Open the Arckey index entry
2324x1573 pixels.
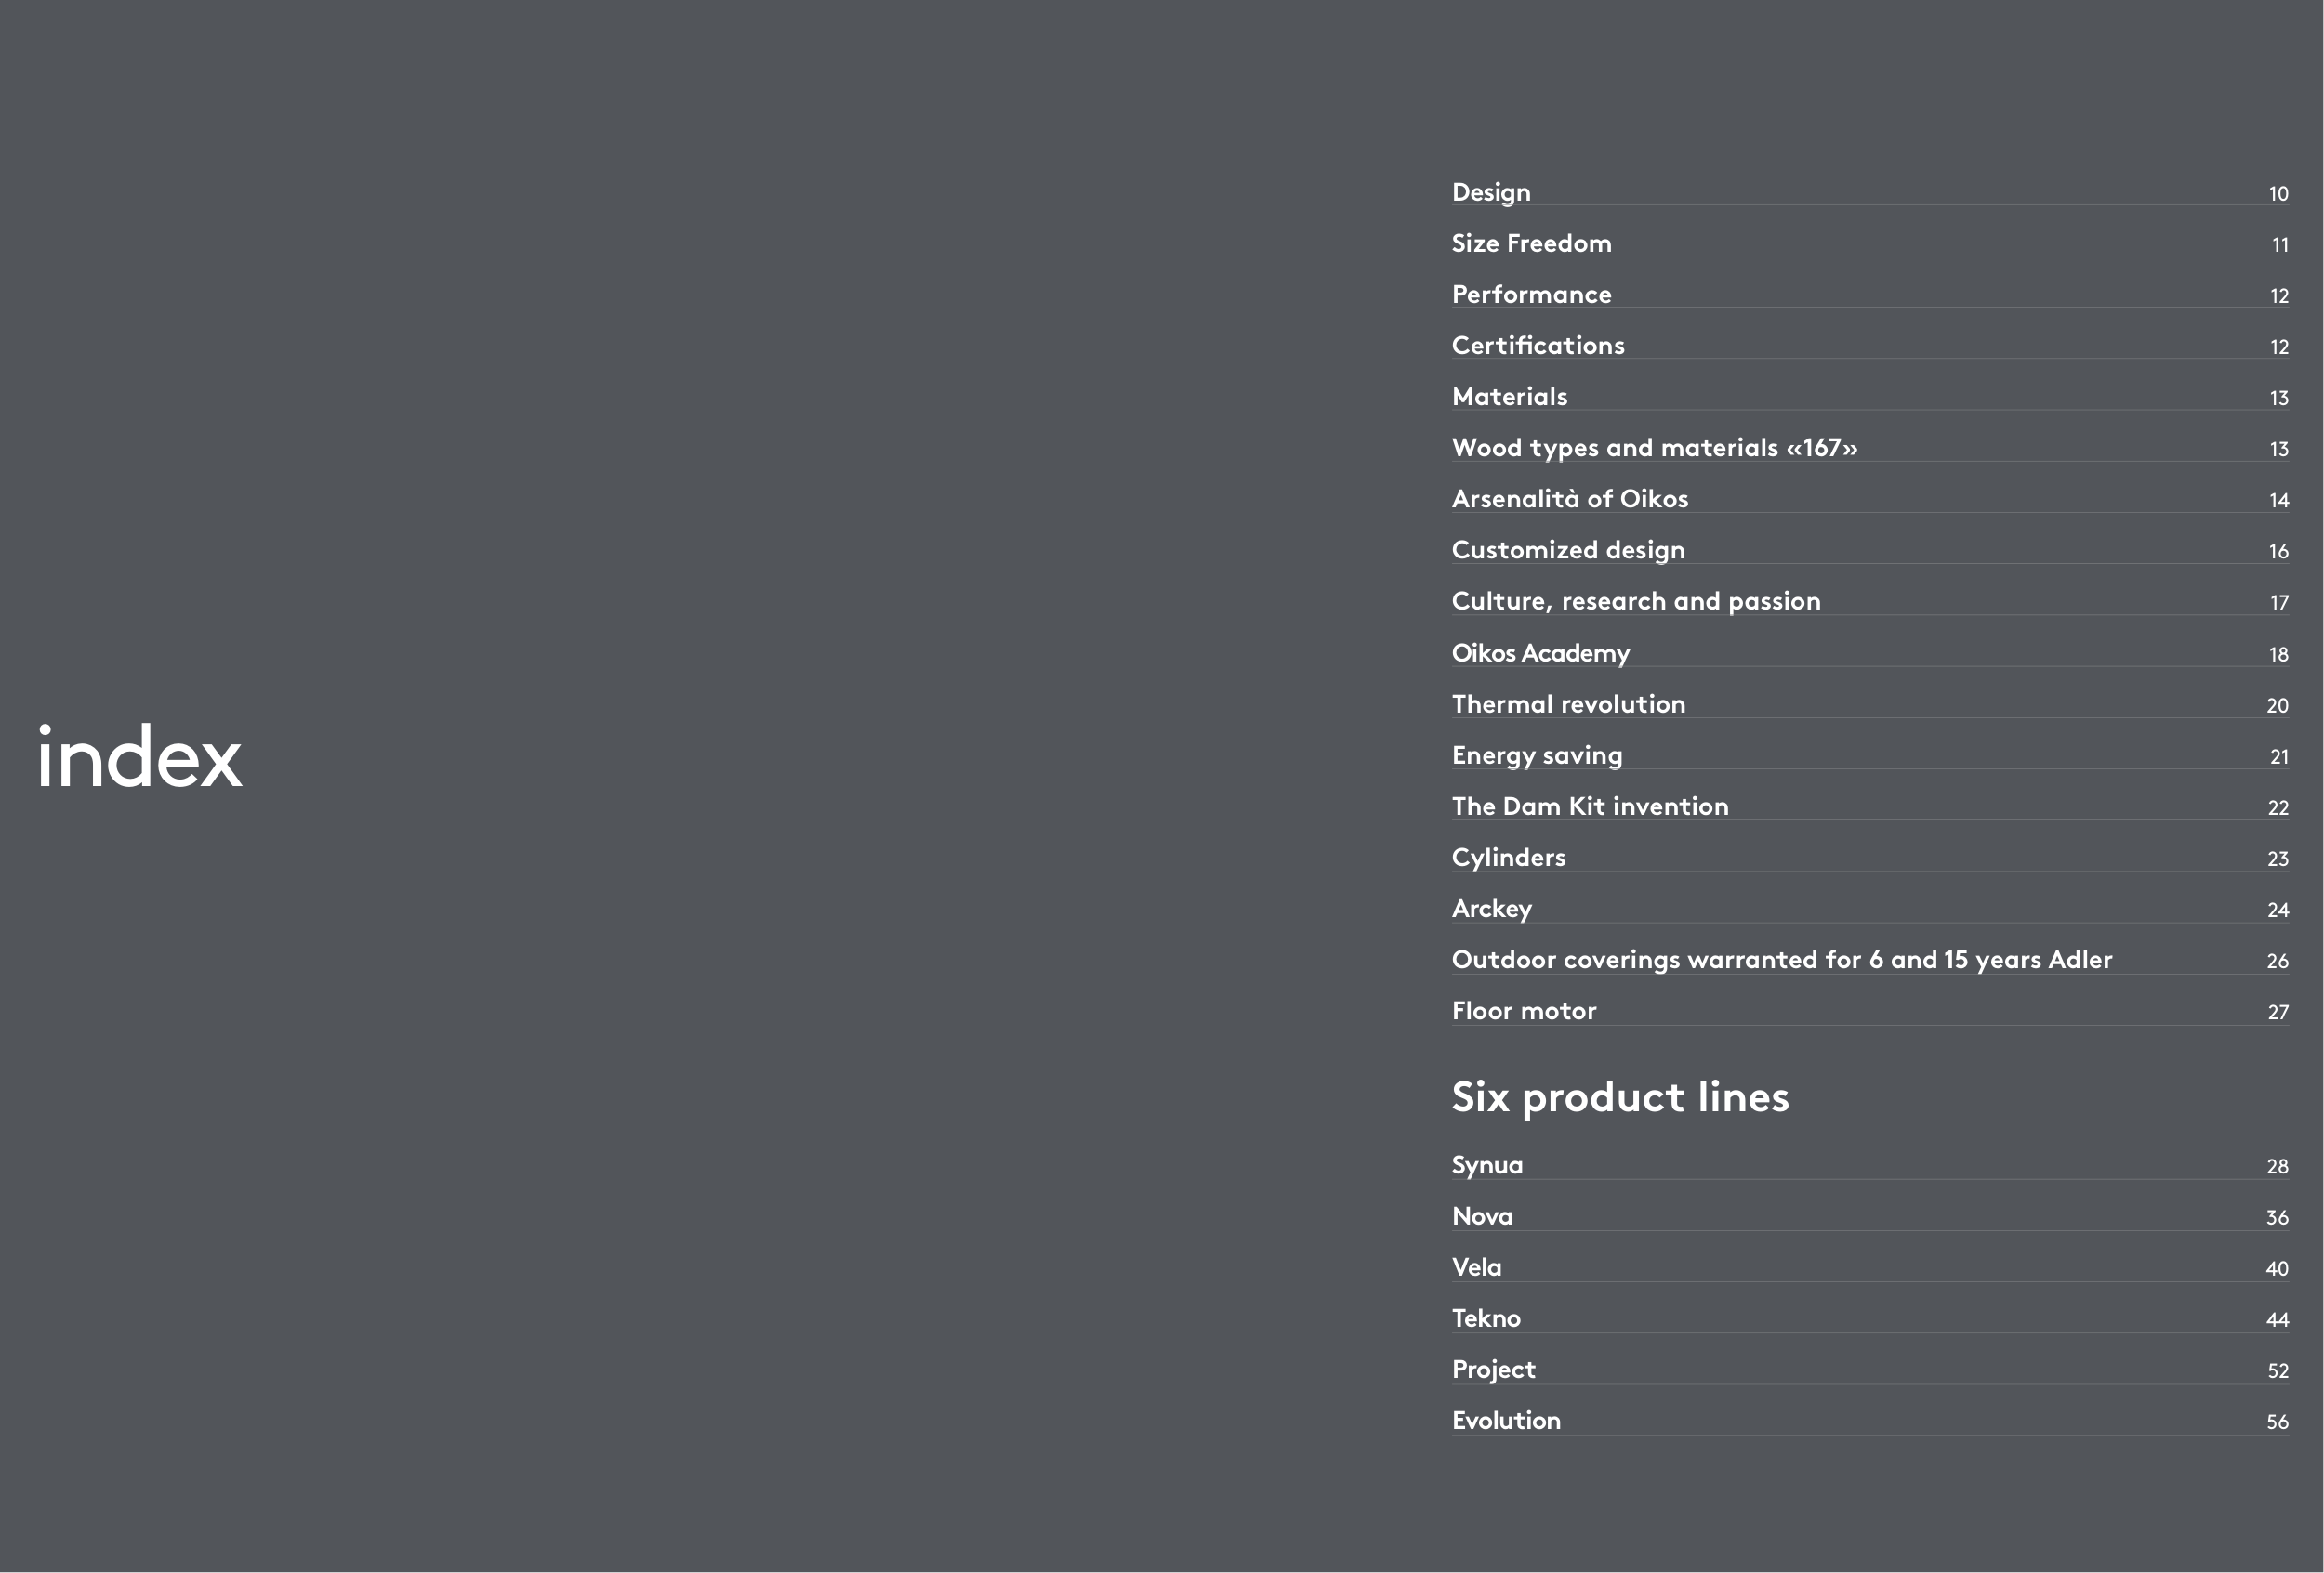pyautogui.click(x=1491, y=909)
